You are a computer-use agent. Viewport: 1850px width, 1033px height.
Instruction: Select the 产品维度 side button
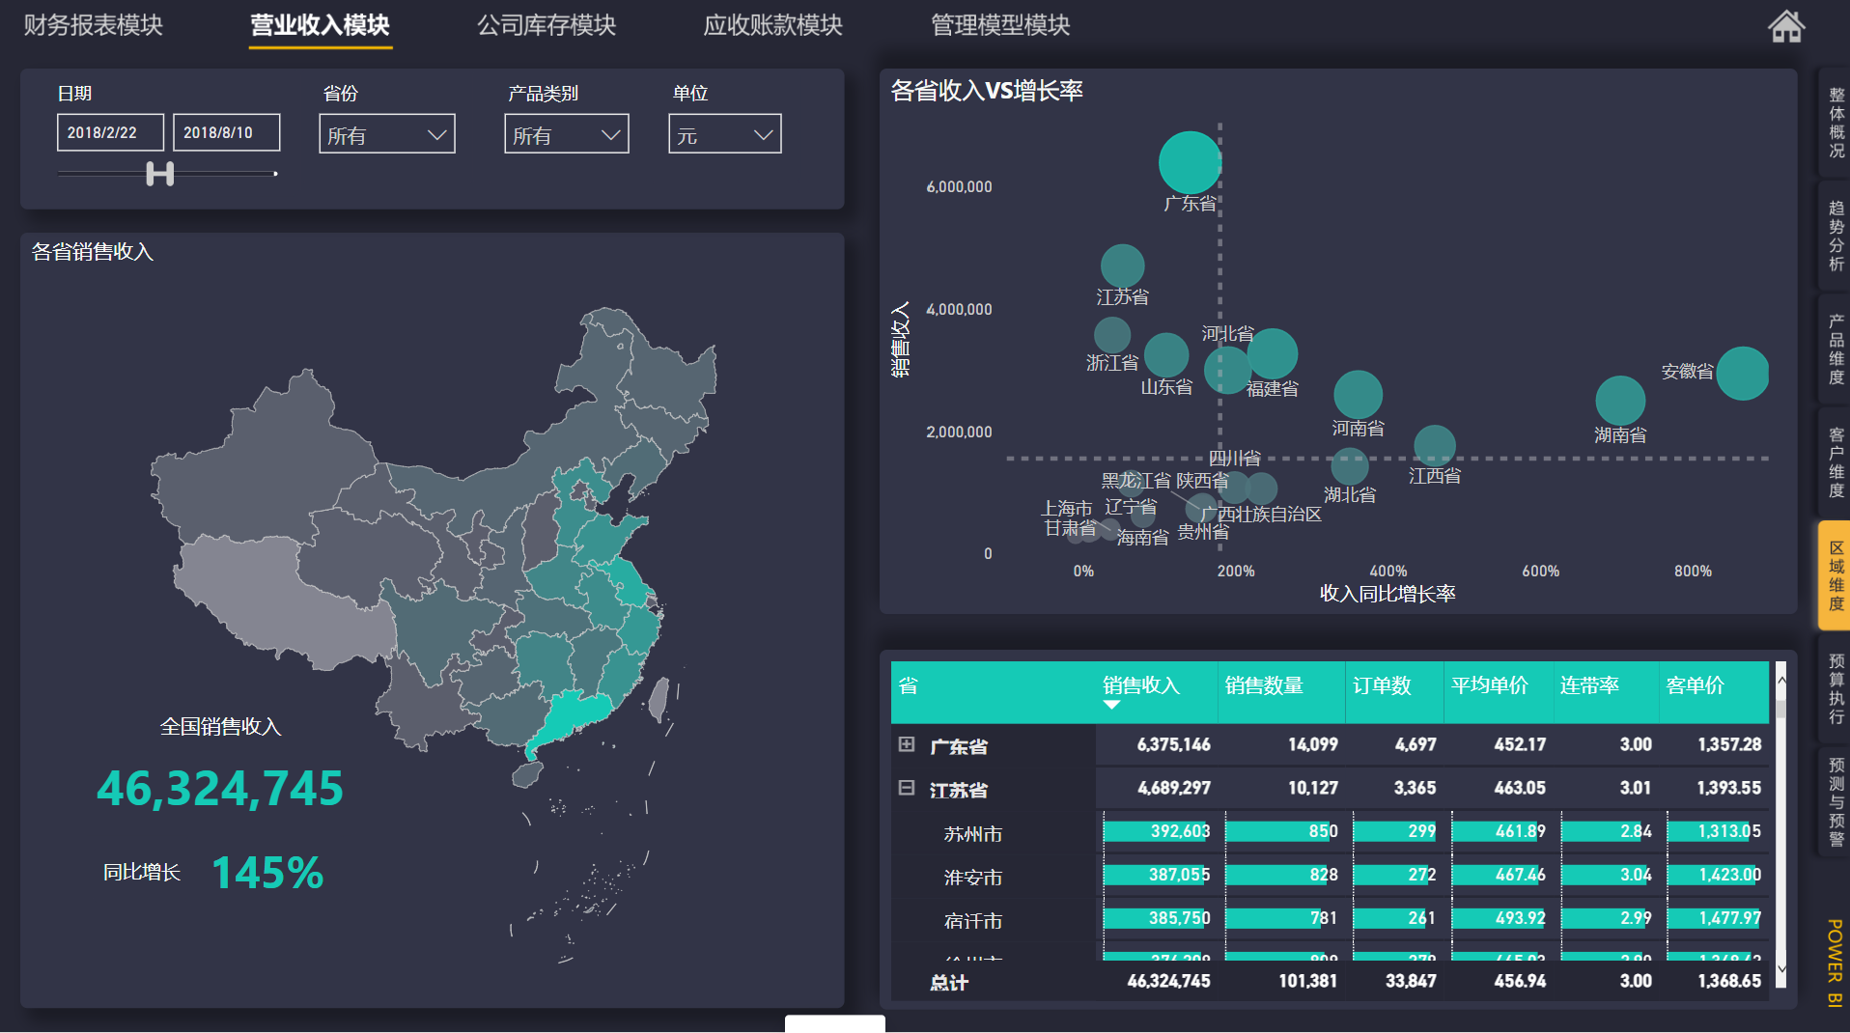pyautogui.click(x=1835, y=349)
